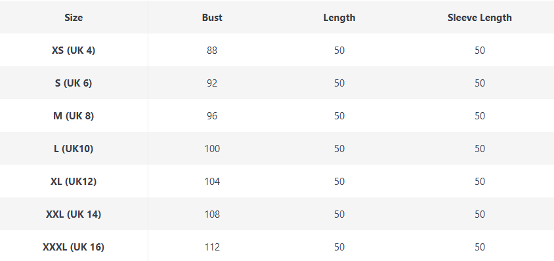The image size is (554, 261).
Task: Select the XXXL (UK 16) size label
Action: coord(74,247)
